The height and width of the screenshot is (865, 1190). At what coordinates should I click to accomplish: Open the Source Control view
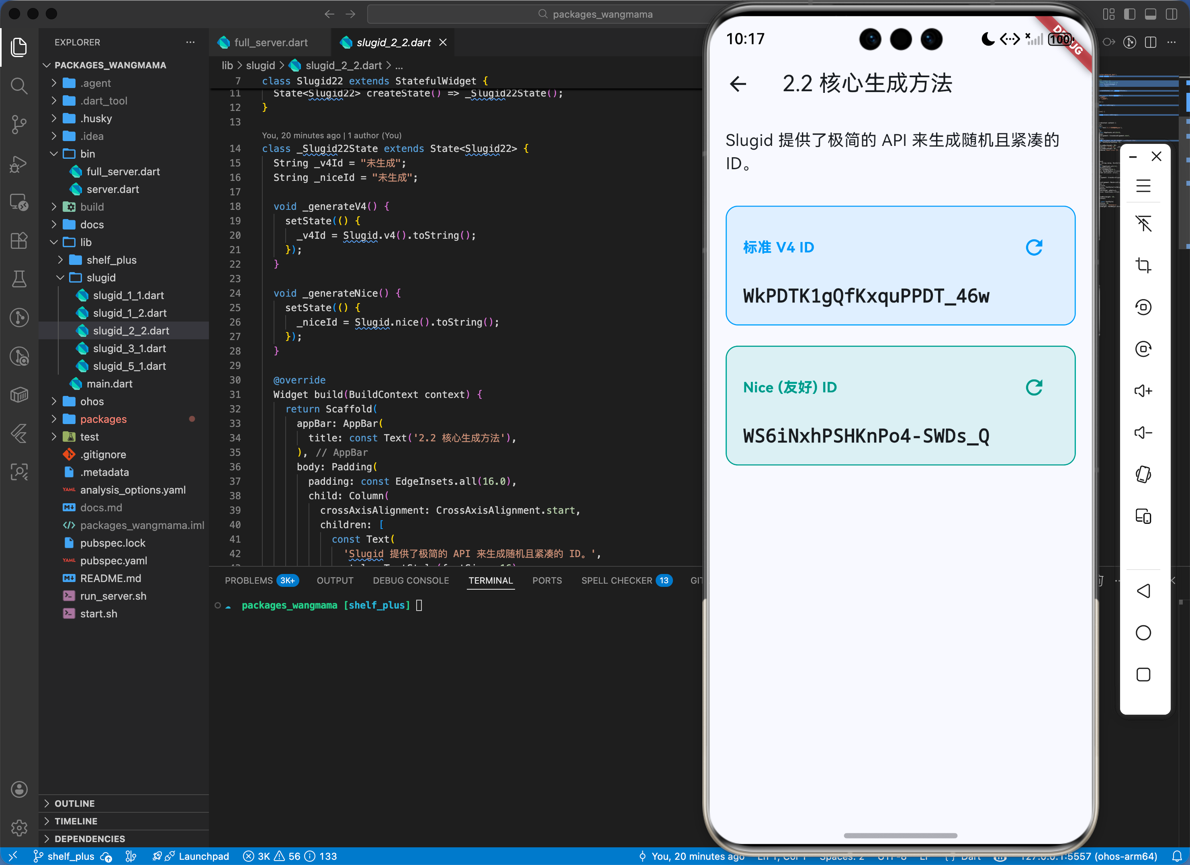click(x=19, y=124)
